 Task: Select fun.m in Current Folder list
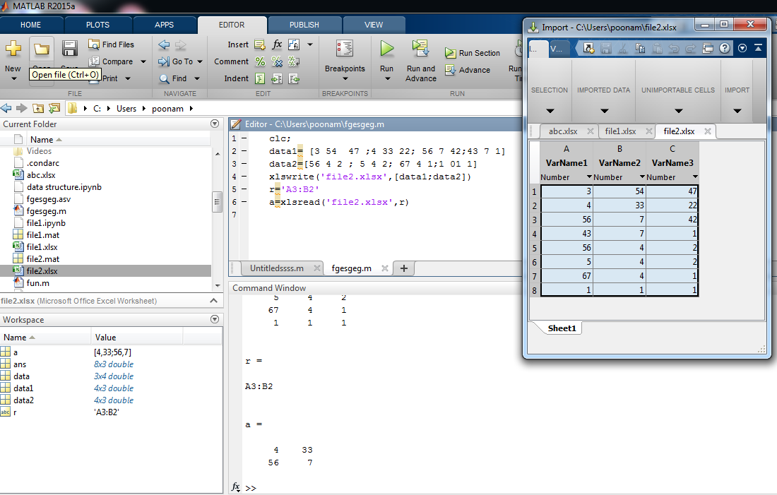tap(37, 283)
